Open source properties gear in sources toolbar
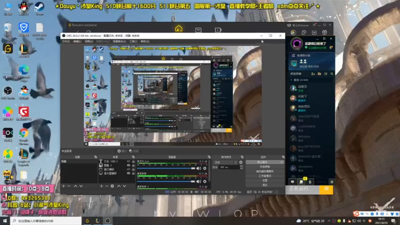This screenshot has height=225, width=400. pos(112,186)
